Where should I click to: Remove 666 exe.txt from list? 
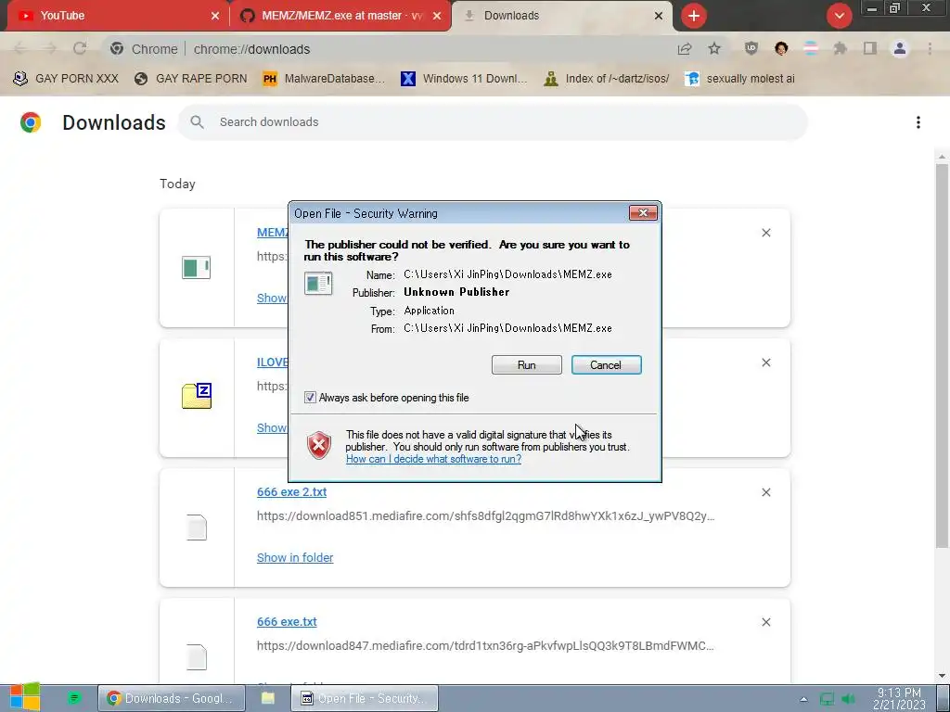pyautogui.click(x=765, y=622)
